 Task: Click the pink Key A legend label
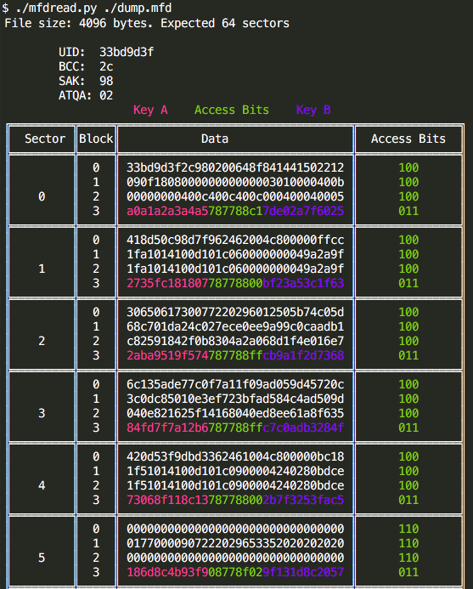tap(150, 110)
